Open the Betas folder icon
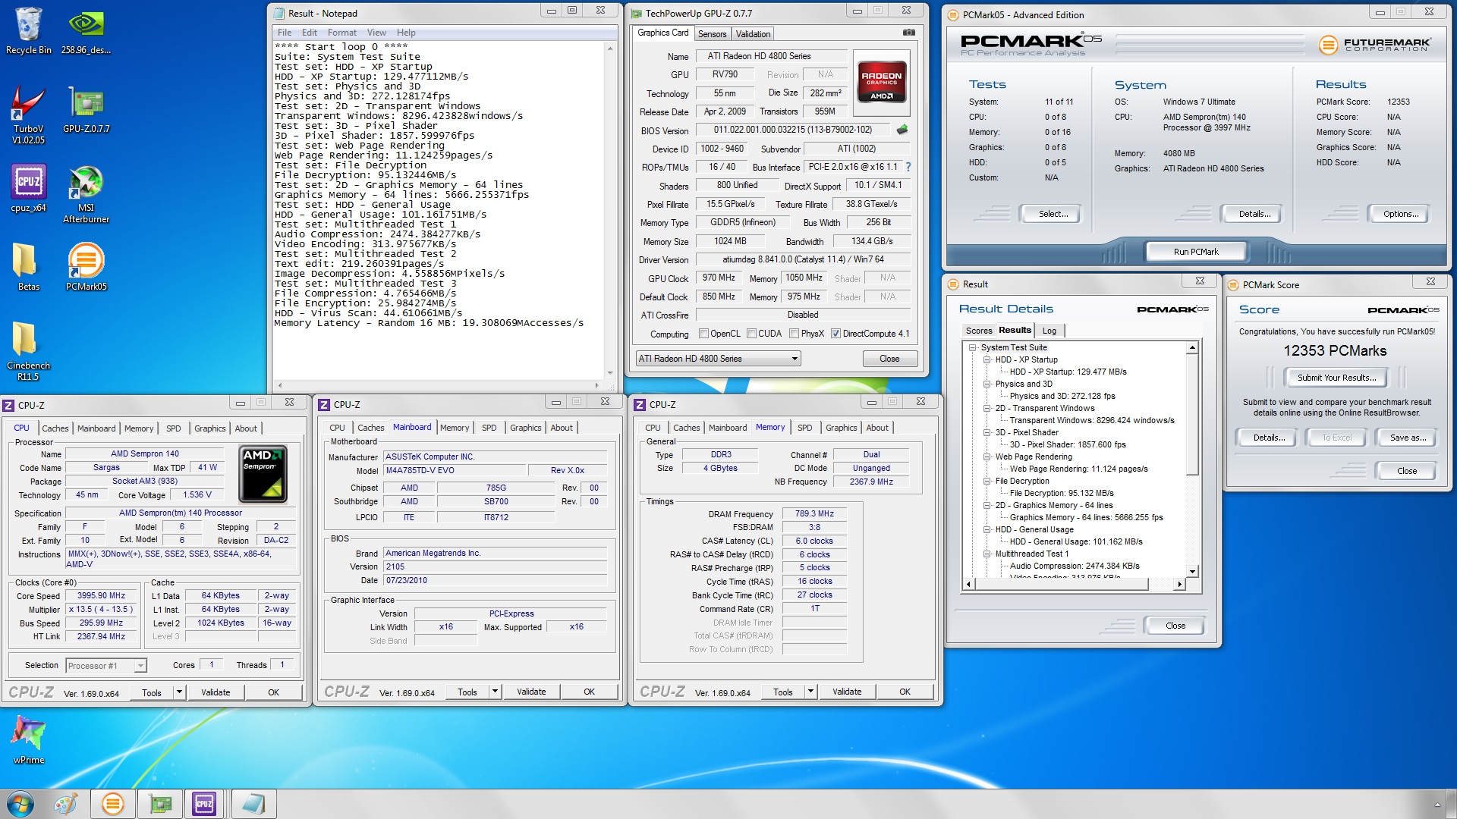Image resolution: width=1457 pixels, height=819 pixels. [28, 267]
